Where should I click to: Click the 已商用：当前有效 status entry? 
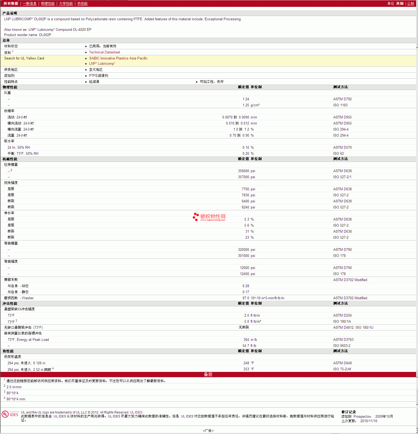(x=103, y=46)
